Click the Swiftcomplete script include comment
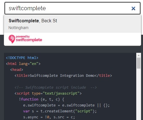This screenshot has width=143, height=120. coord(56,88)
